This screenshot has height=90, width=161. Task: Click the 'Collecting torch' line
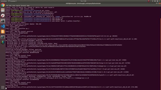(x=12, y=85)
